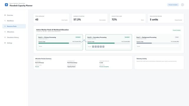This screenshot has height=106, width=189.
Task: Click the Pool B status badge
Action: [127, 37]
